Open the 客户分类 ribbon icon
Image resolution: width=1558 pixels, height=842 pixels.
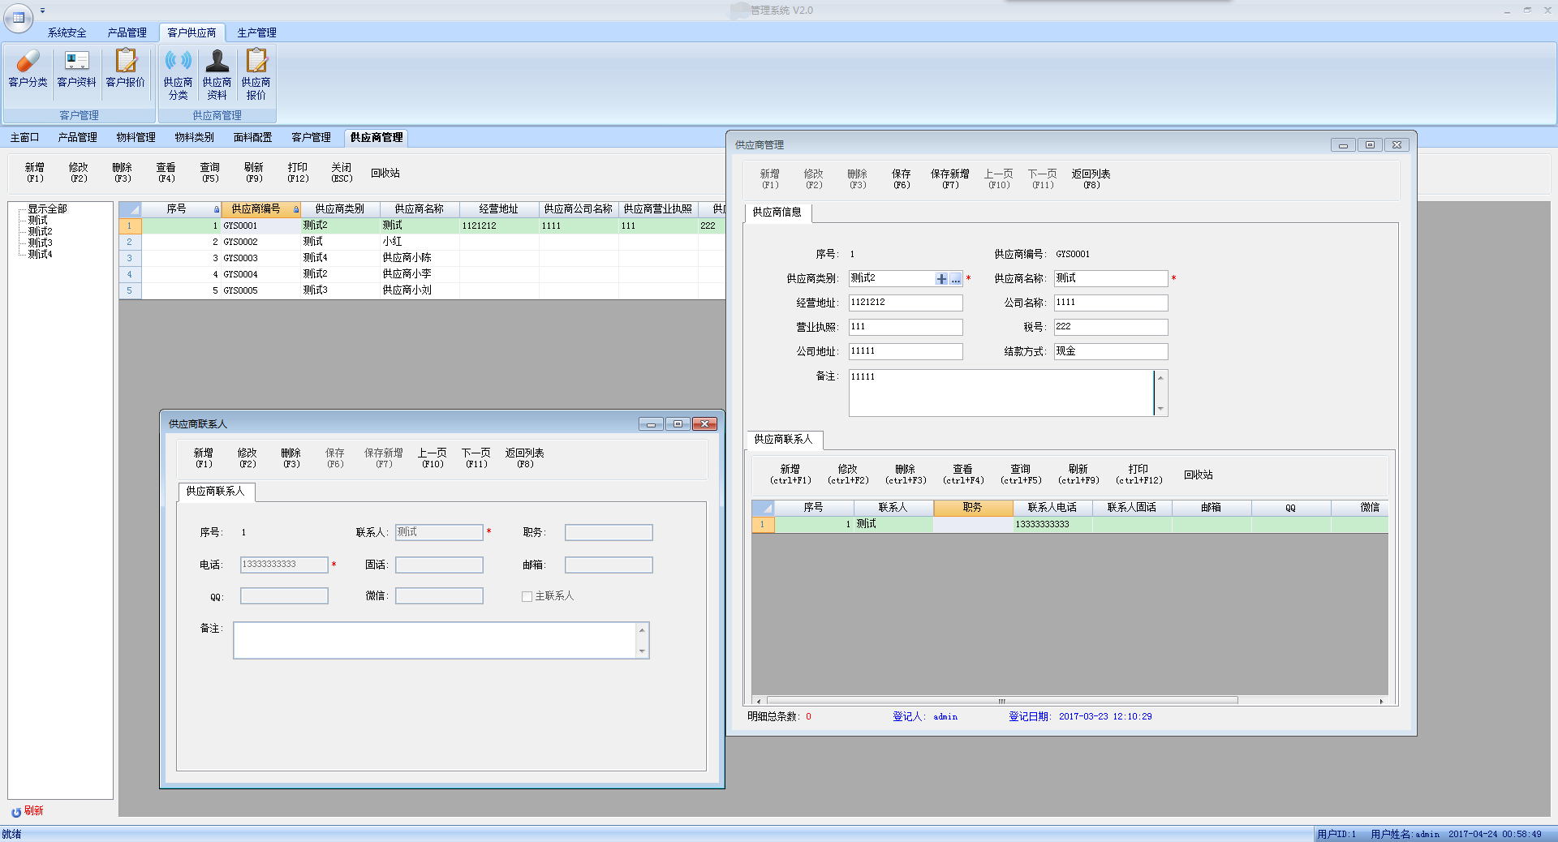click(x=28, y=68)
